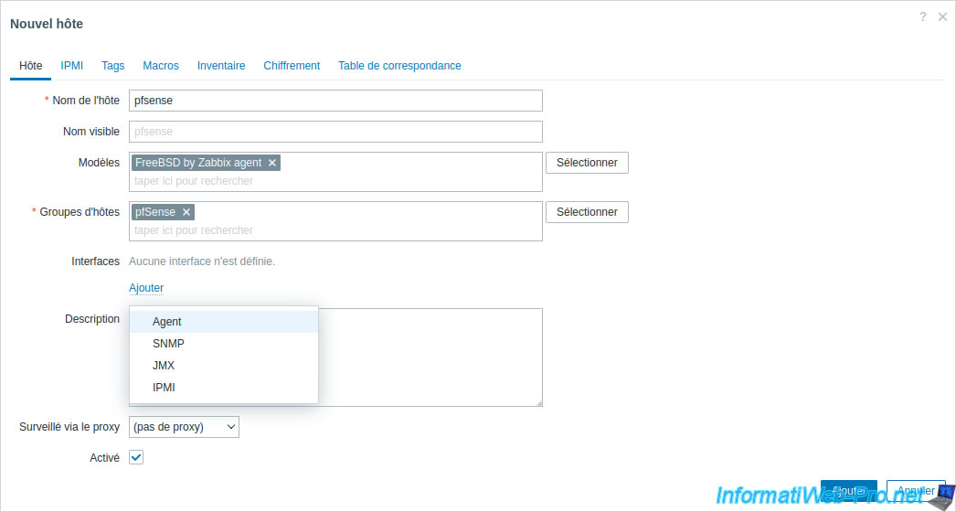
Task: Click the Groupes d'hôtes search input
Action: point(335,230)
